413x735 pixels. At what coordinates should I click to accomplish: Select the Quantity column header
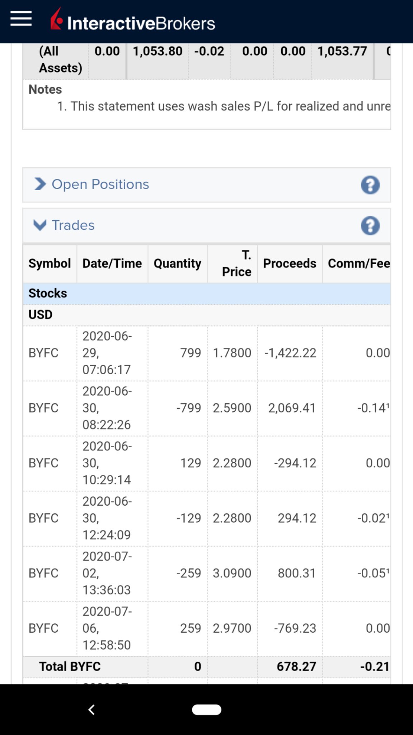177,264
